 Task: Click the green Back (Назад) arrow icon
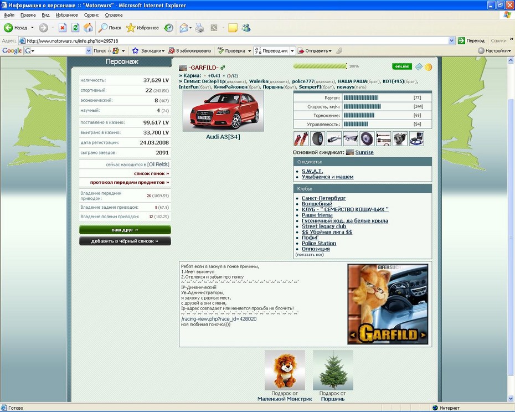pos(8,28)
